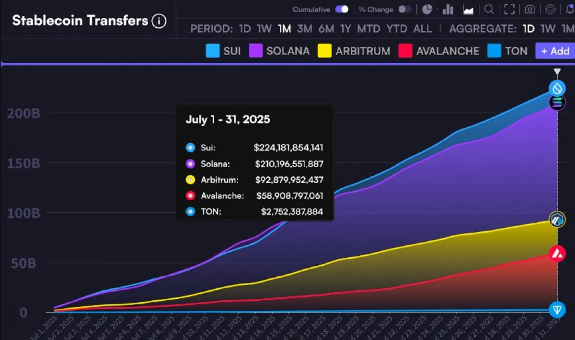Screen dimensions: 575x340
Task: Click the Stablecoin Transfers title
Action: 80,21
